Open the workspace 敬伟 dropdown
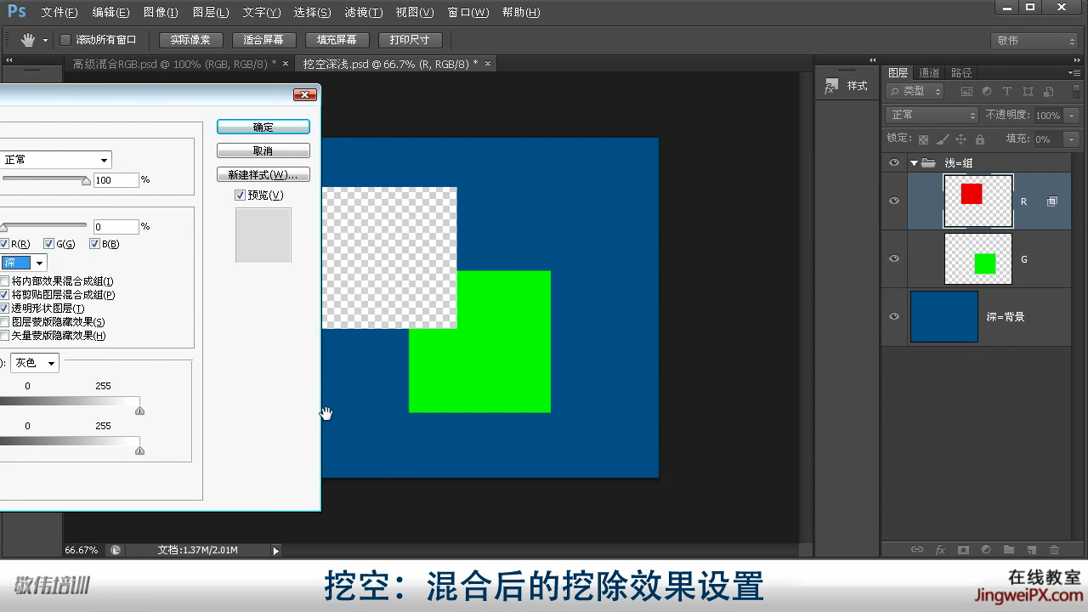The height and width of the screenshot is (612, 1088). [x=1034, y=40]
